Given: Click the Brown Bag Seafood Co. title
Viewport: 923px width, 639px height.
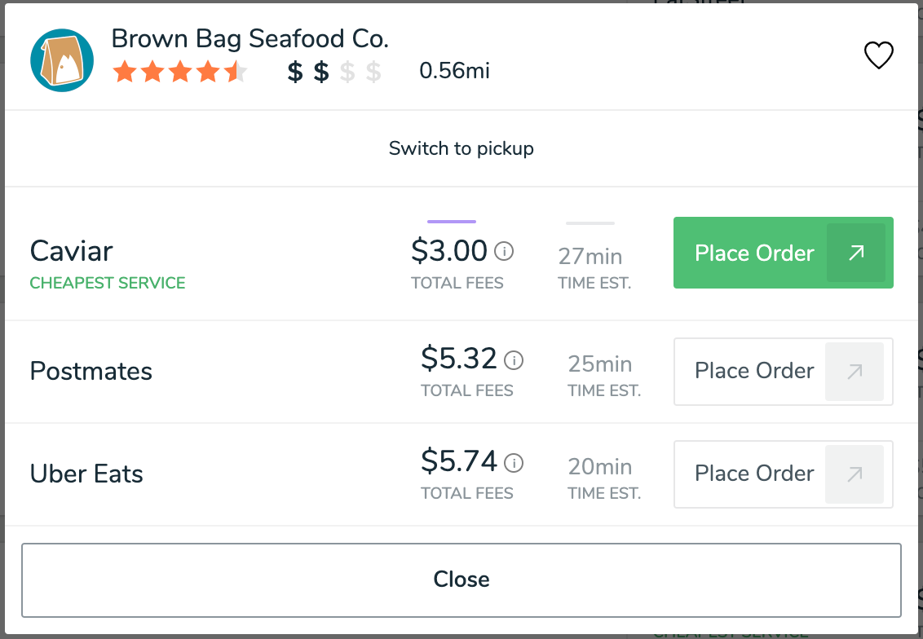Looking at the screenshot, I should 250,39.
